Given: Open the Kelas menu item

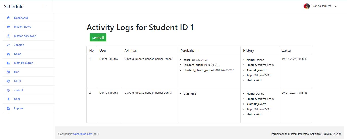Looking at the screenshot, I should coord(18,54).
